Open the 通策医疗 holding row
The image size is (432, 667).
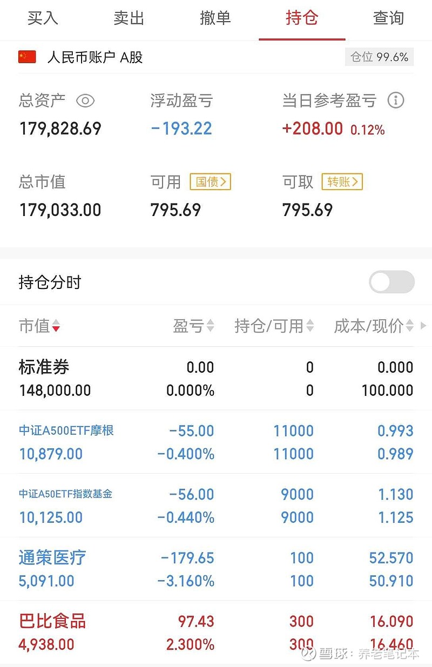(x=216, y=569)
